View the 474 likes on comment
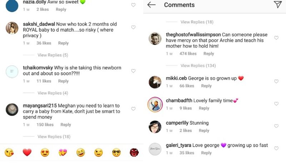Screen dimensions: 286x163 pyautogui.click(x=188, y=54)
